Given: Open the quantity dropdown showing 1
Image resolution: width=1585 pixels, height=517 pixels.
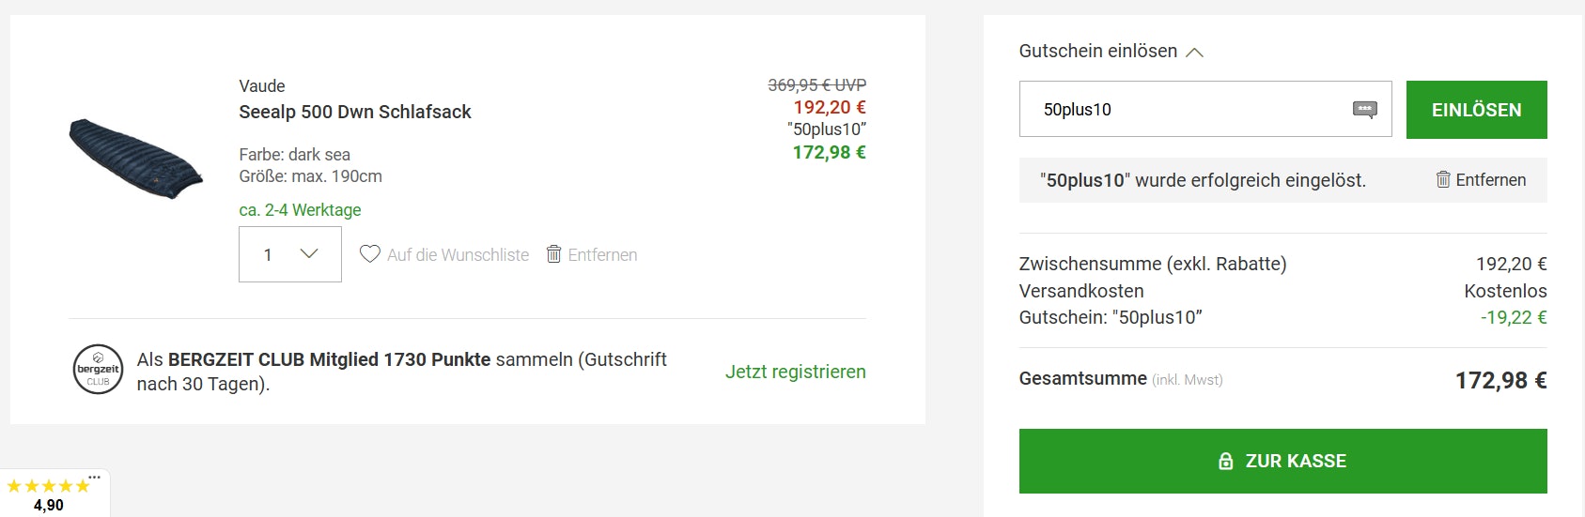Looking at the screenshot, I should click(289, 254).
